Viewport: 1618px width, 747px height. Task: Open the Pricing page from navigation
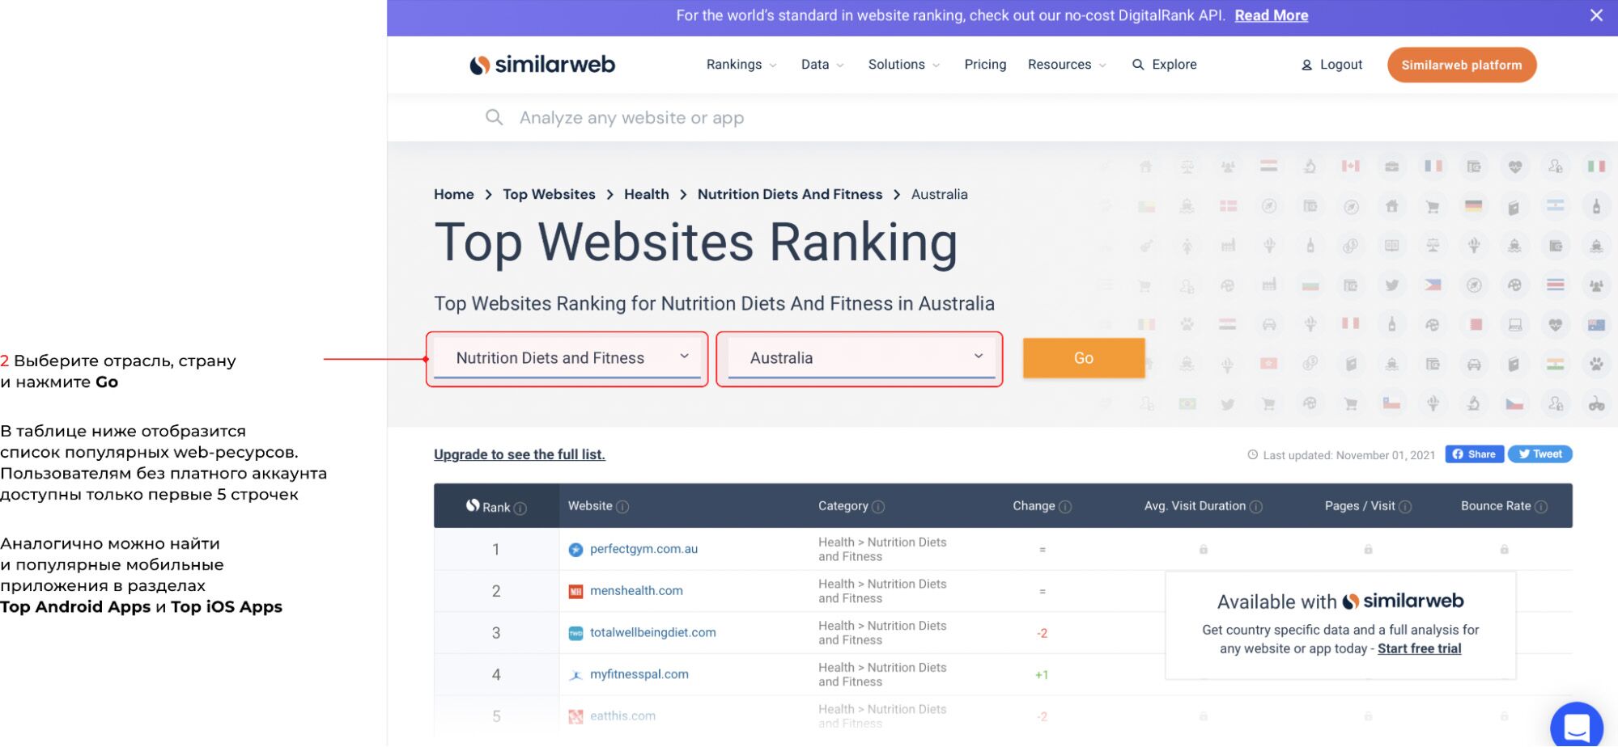tap(985, 65)
